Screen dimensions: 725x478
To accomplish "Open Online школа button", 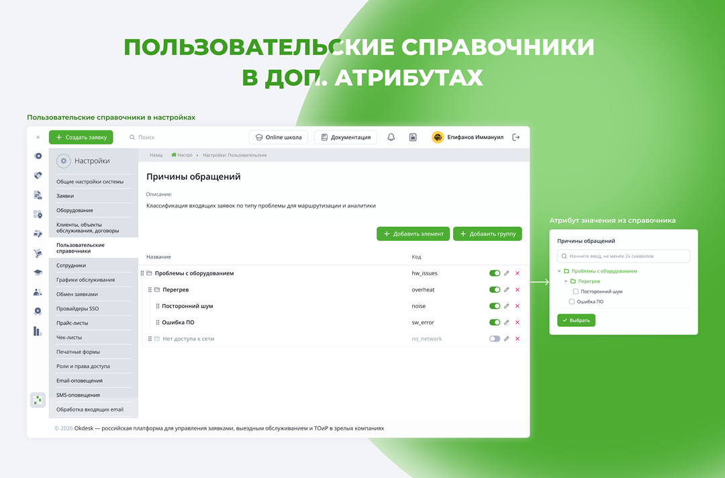I will [x=279, y=138].
